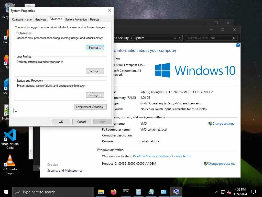Open the Remote tab
This screenshot has width=262, height=197.
95,19
